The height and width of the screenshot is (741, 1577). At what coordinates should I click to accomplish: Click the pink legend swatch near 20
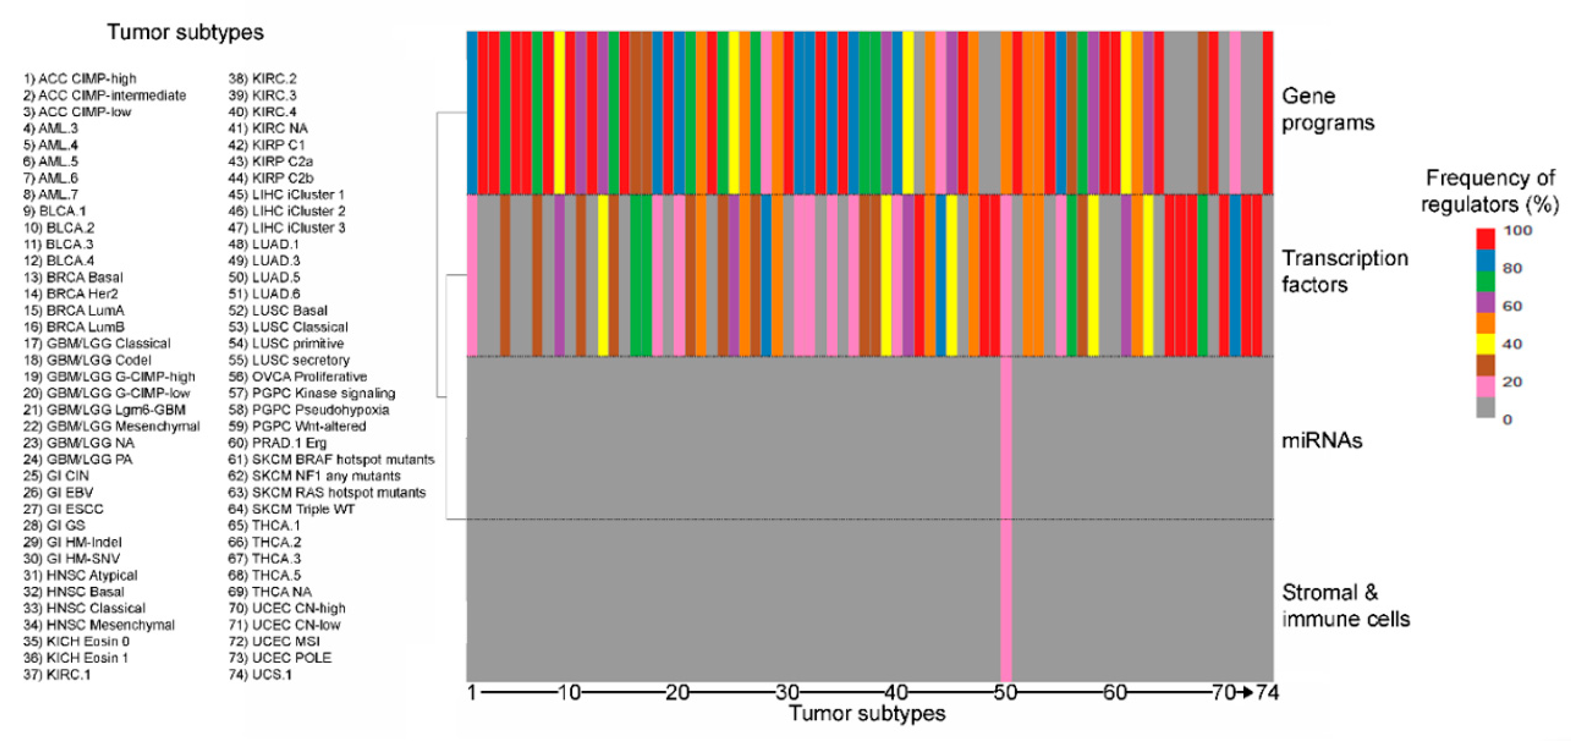[1485, 386]
